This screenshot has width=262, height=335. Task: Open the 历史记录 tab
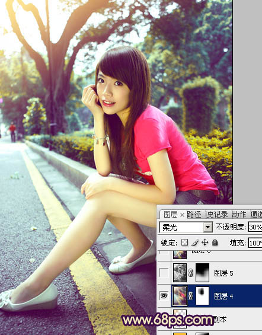(217, 215)
